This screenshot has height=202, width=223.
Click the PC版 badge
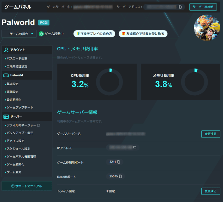pos(44,23)
